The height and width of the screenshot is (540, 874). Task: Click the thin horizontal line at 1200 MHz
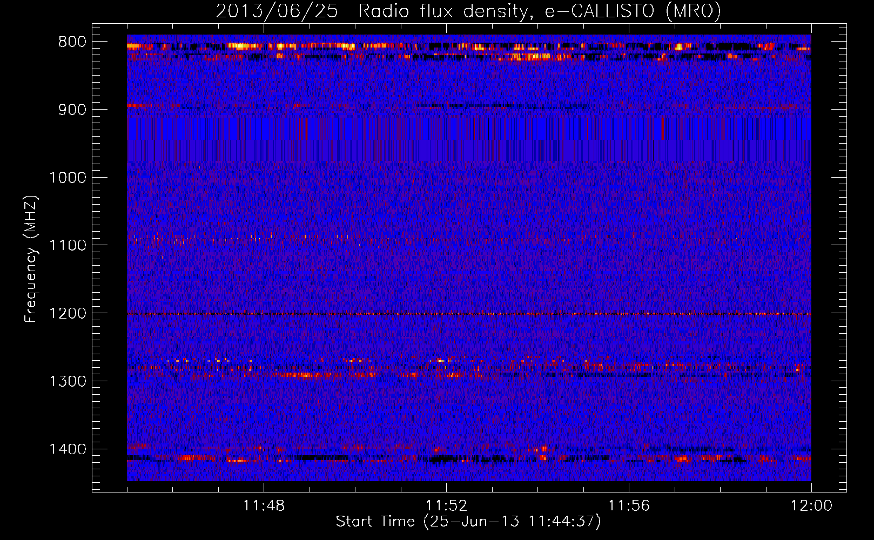469,314
